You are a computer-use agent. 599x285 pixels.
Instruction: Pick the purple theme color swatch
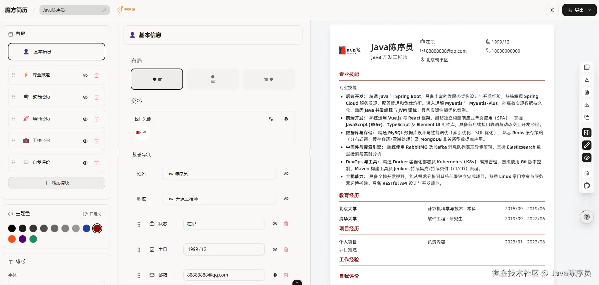tap(23, 239)
